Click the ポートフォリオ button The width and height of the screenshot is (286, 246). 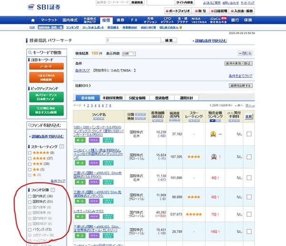178,11
